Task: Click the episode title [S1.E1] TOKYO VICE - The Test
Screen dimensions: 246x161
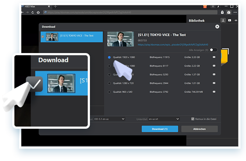Action: click(x=162, y=35)
